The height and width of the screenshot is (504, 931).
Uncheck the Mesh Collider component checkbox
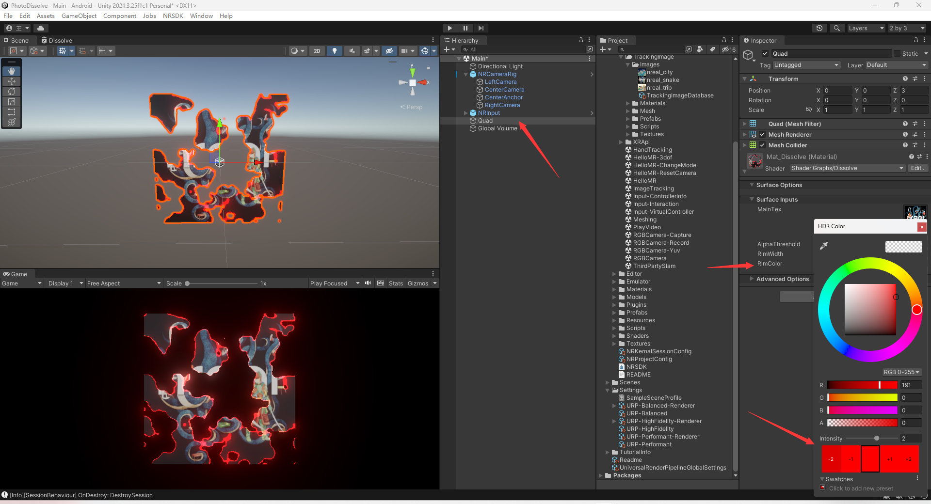762,145
